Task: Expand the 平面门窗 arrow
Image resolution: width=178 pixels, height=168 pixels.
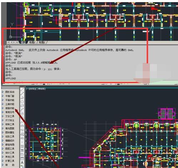Action: pyautogui.click(x=3, y=96)
